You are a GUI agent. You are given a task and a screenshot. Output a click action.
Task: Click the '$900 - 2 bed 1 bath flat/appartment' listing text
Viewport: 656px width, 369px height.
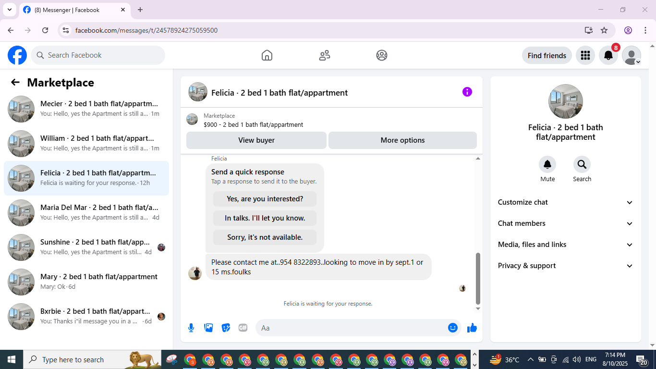click(253, 124)
